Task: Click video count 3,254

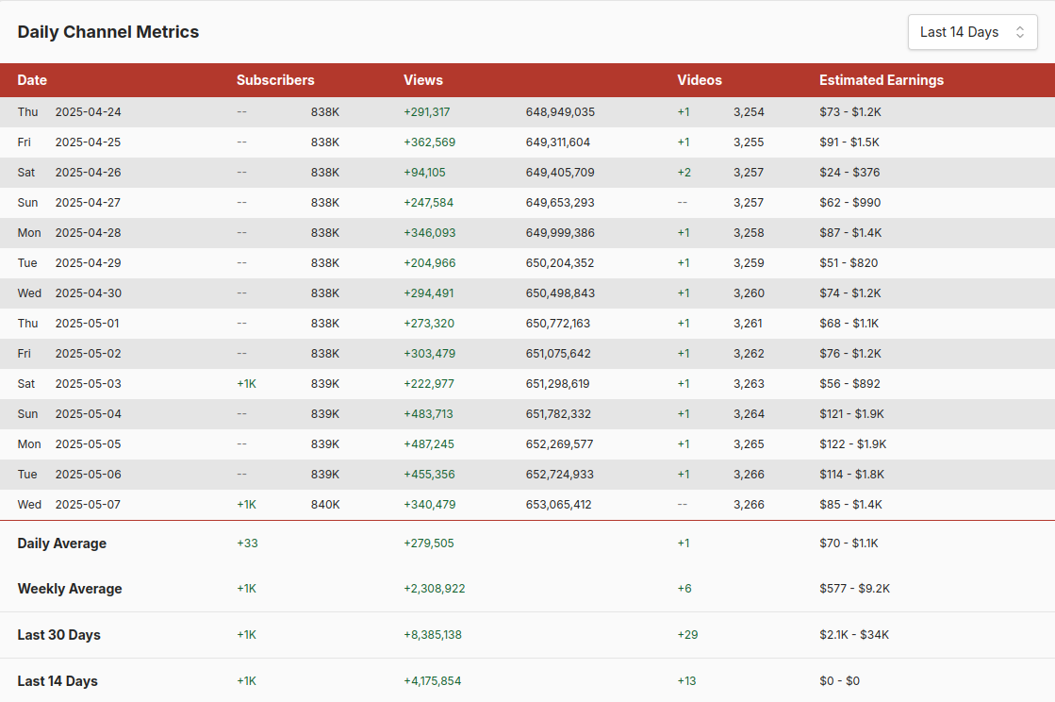Action: pyautogui.click(x=749, y=111)
